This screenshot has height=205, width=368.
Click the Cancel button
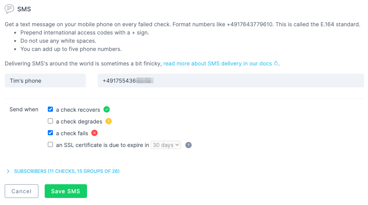[x=22, y=191]
